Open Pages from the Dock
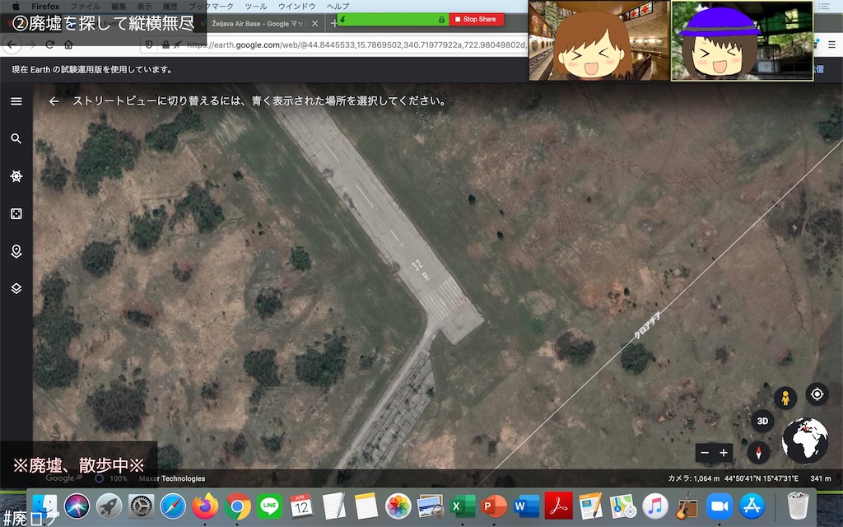Image resolution: width=843 pixels, height=527 pixels. (591, 506)
